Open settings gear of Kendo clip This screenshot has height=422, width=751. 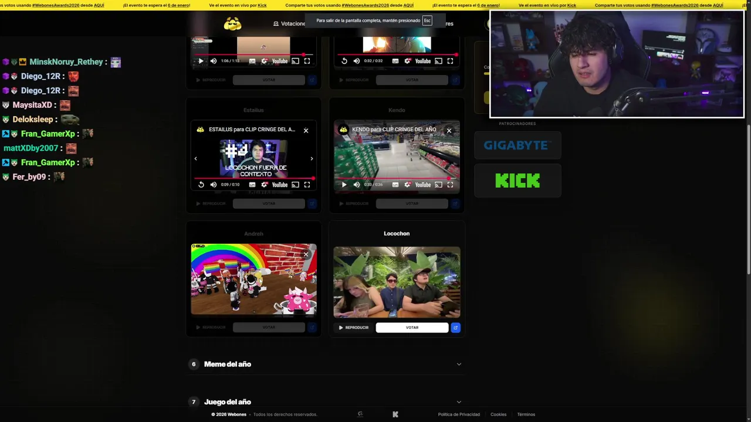click(408, 185)
